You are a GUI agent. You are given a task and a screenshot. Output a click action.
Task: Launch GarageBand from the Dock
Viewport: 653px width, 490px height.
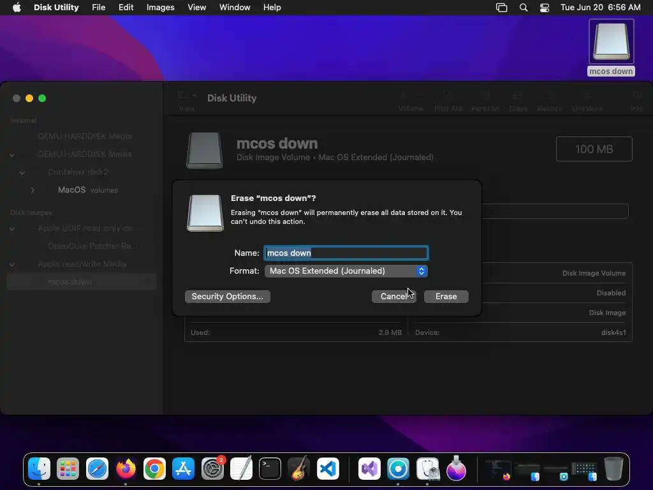coord(298,469)
